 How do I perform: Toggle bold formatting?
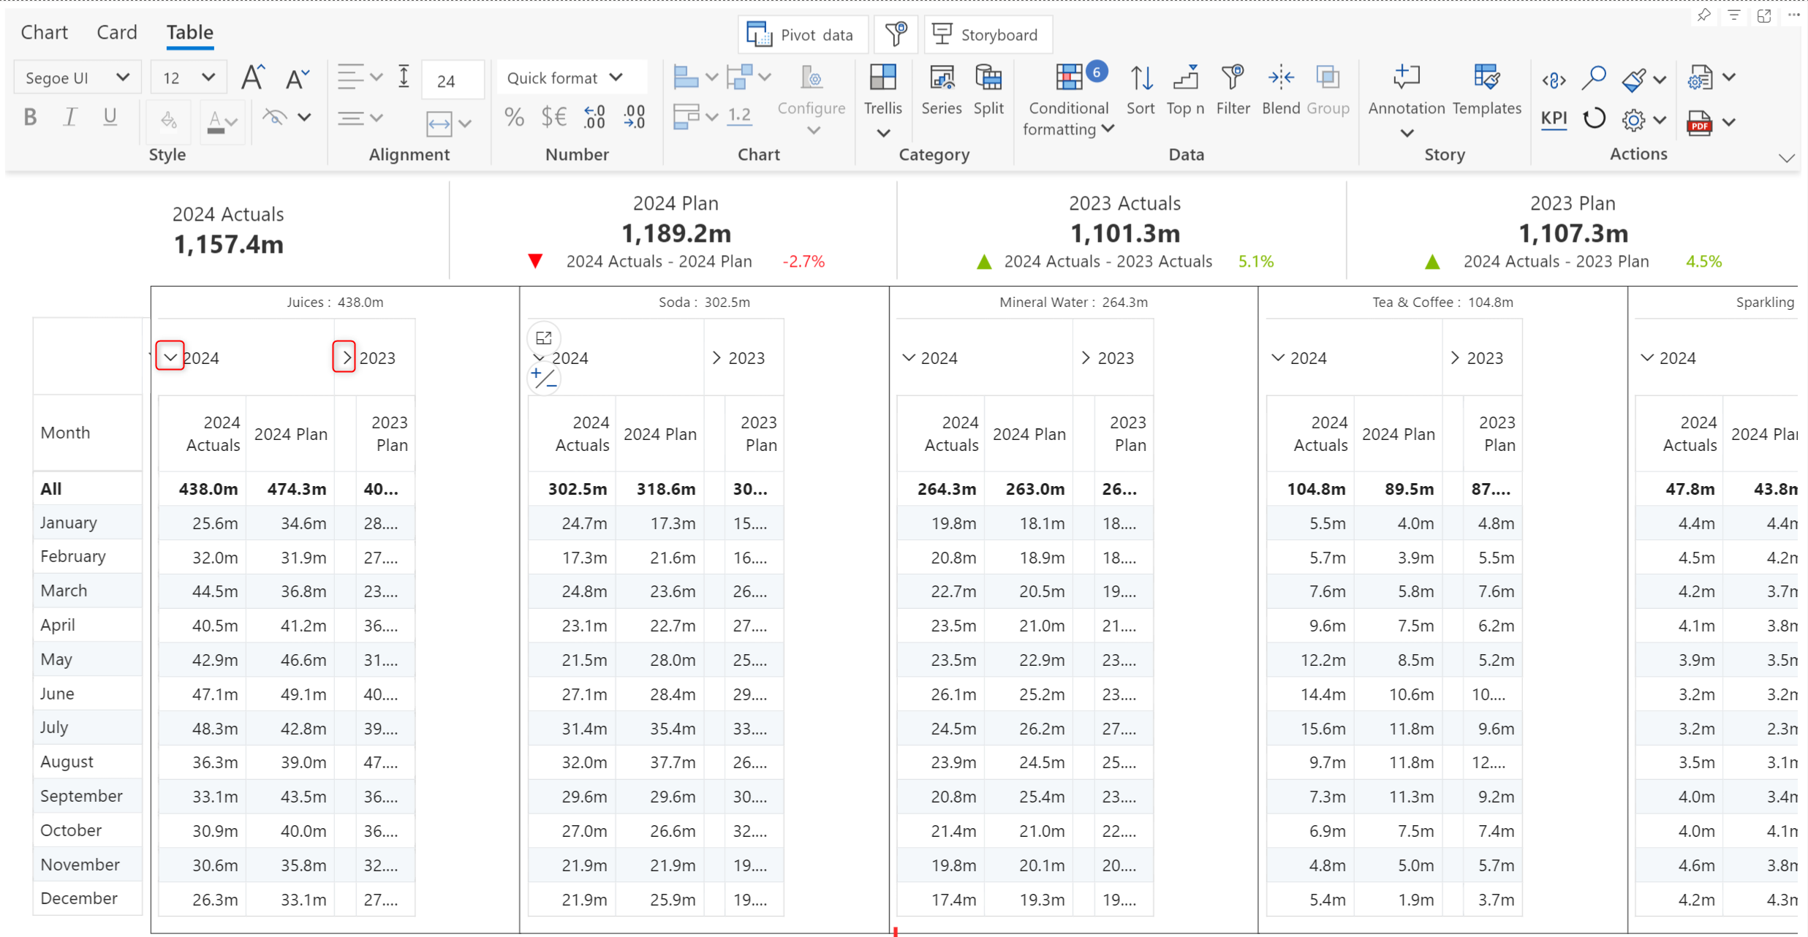(x=30, y=117)
